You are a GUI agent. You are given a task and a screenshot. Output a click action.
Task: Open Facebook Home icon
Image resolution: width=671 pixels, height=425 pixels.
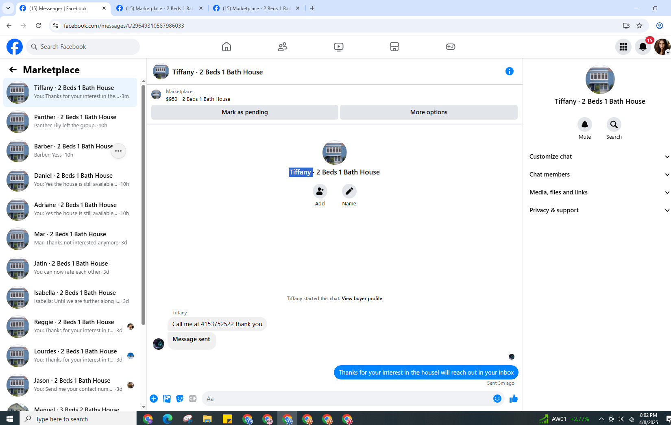point(227,47)
